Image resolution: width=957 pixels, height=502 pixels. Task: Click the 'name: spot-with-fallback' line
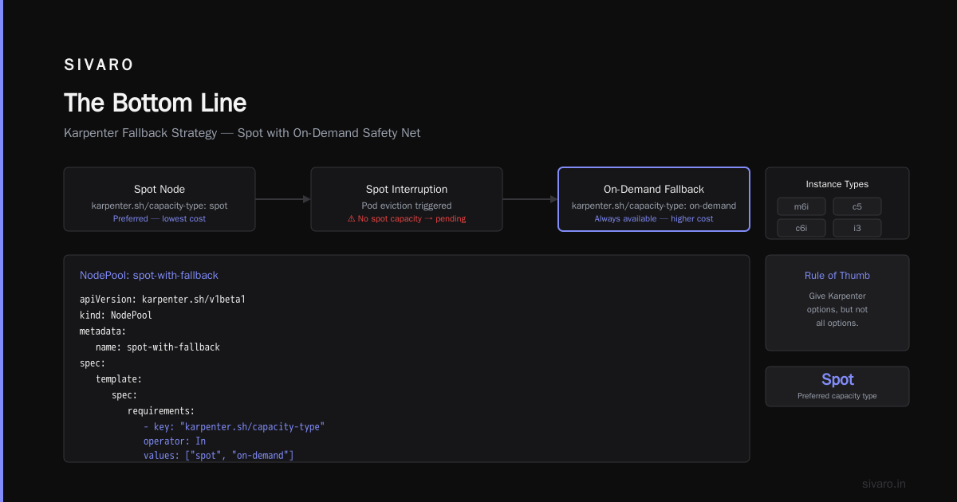(x=158, y=347)
